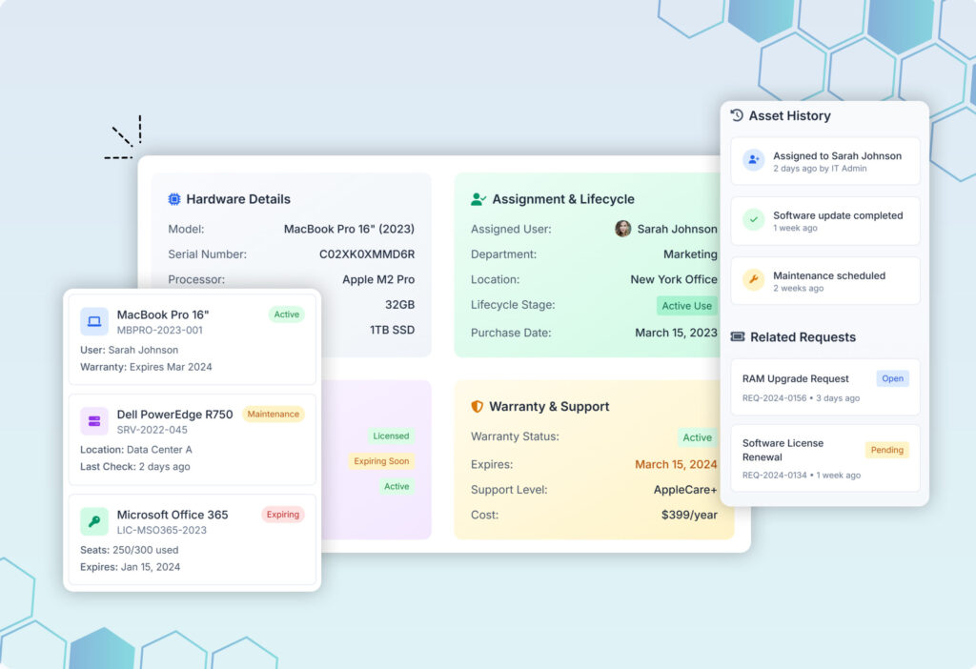Click the software update checkmark icon
This screenshot has width=976, height=669.
754,220
